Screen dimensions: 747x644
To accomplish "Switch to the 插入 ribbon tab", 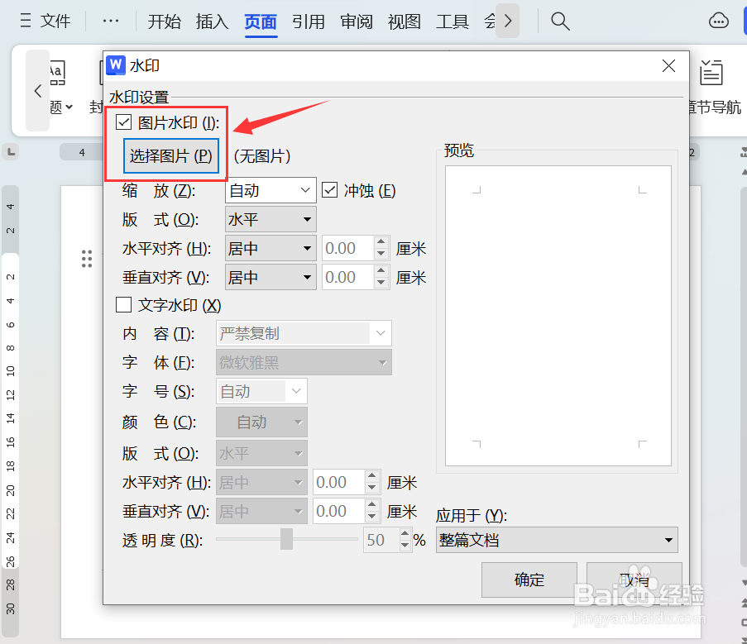I will click(x=212, y=21).
